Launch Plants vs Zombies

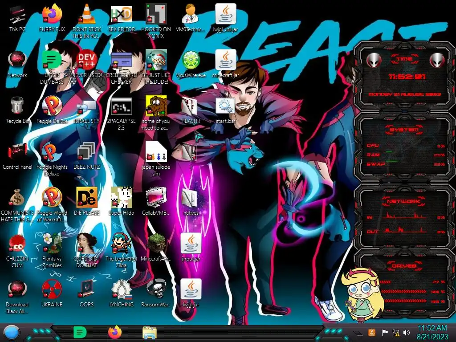click(x=52, y=244)
